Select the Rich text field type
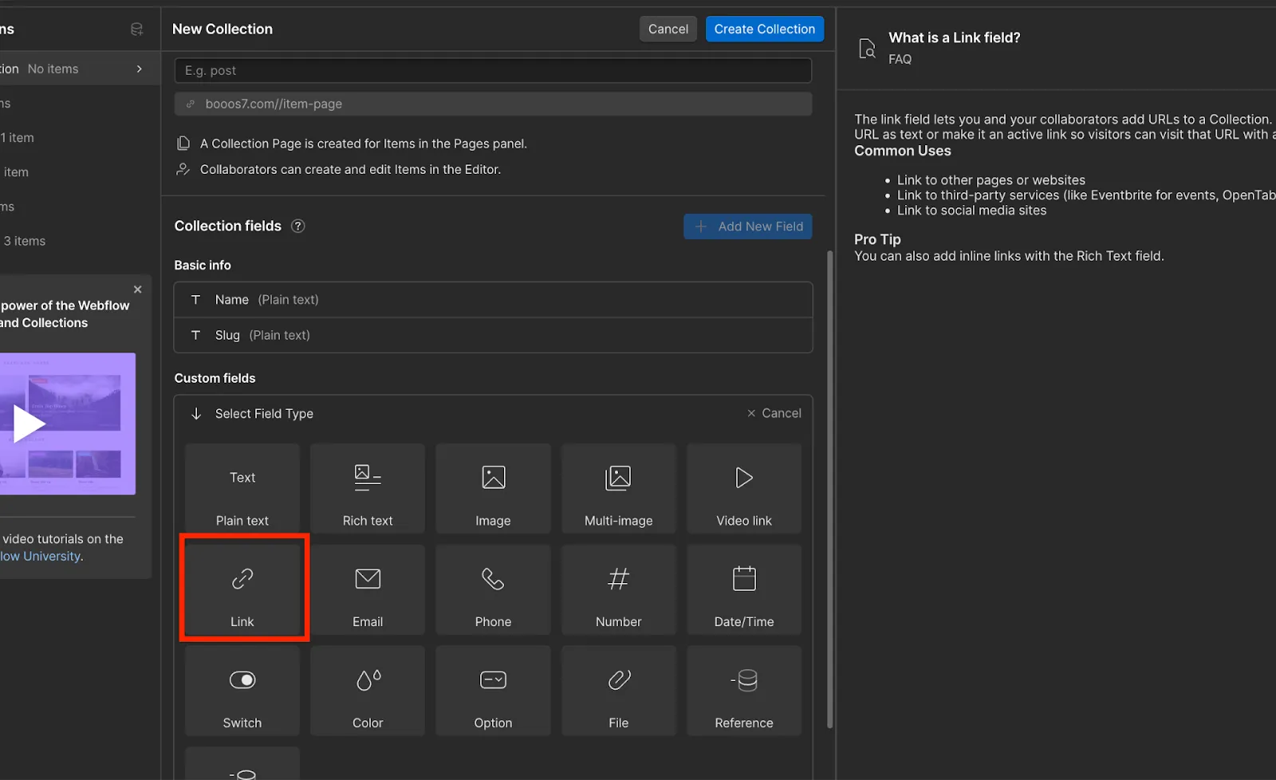Viewport: 1276px width, 780px height. 368,488
